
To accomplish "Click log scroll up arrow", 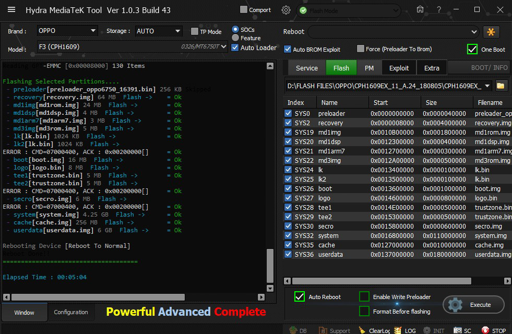I will [x=270, y=66].
